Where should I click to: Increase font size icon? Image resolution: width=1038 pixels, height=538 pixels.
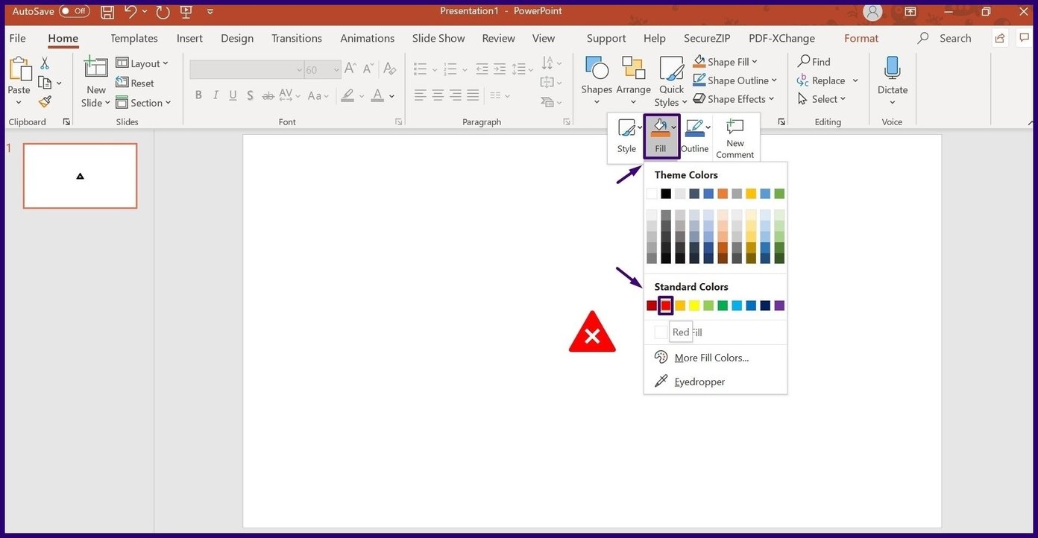point(350,69)
